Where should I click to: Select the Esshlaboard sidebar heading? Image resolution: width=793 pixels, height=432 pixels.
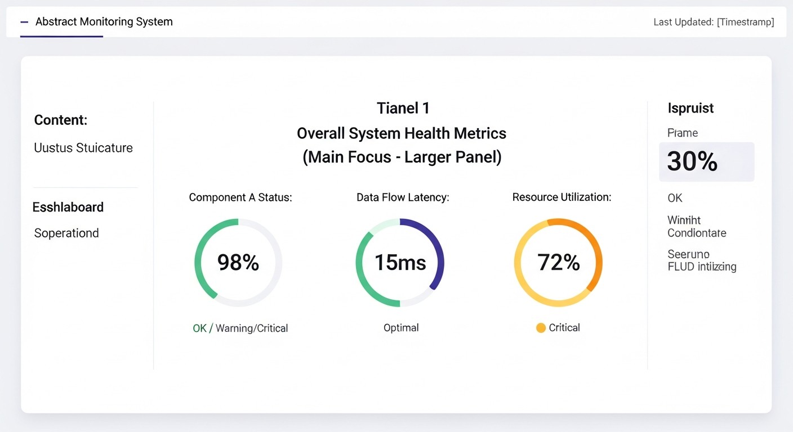click(x=68, y=207)
